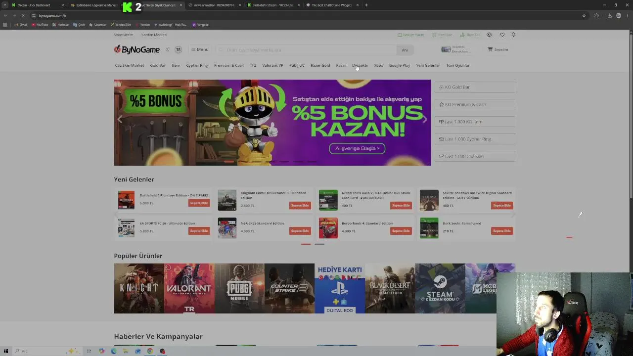Open Last 1.000 CS2 Skin quick link
The image size is (633, 356).
click(475, 156)
